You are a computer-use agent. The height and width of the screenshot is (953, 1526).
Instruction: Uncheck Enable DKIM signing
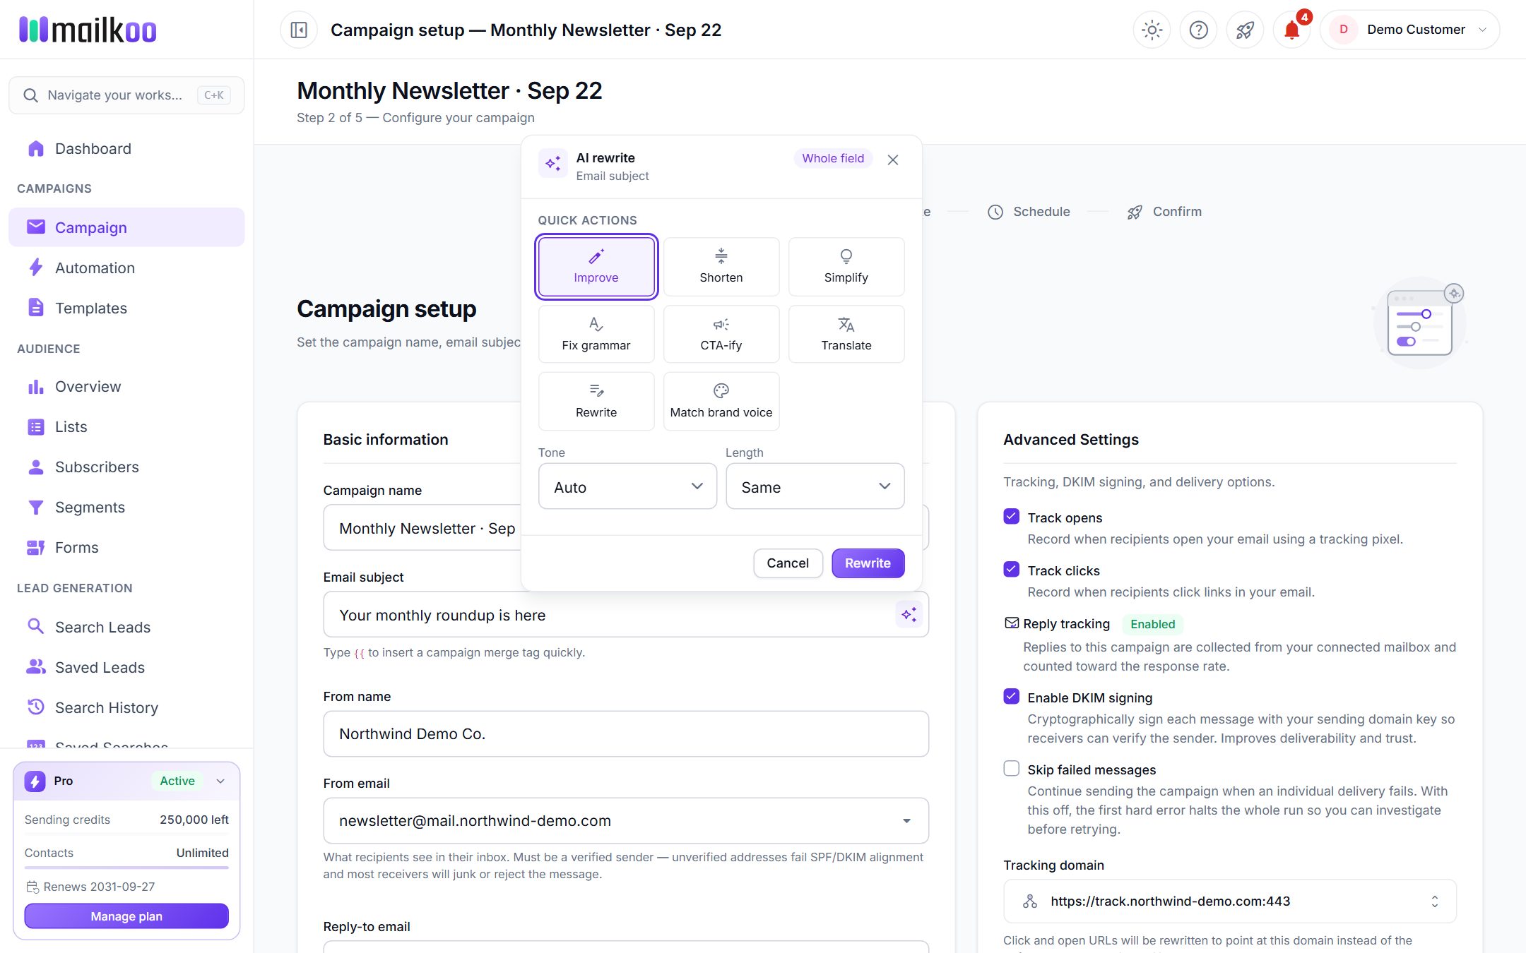pos(1011,697)
